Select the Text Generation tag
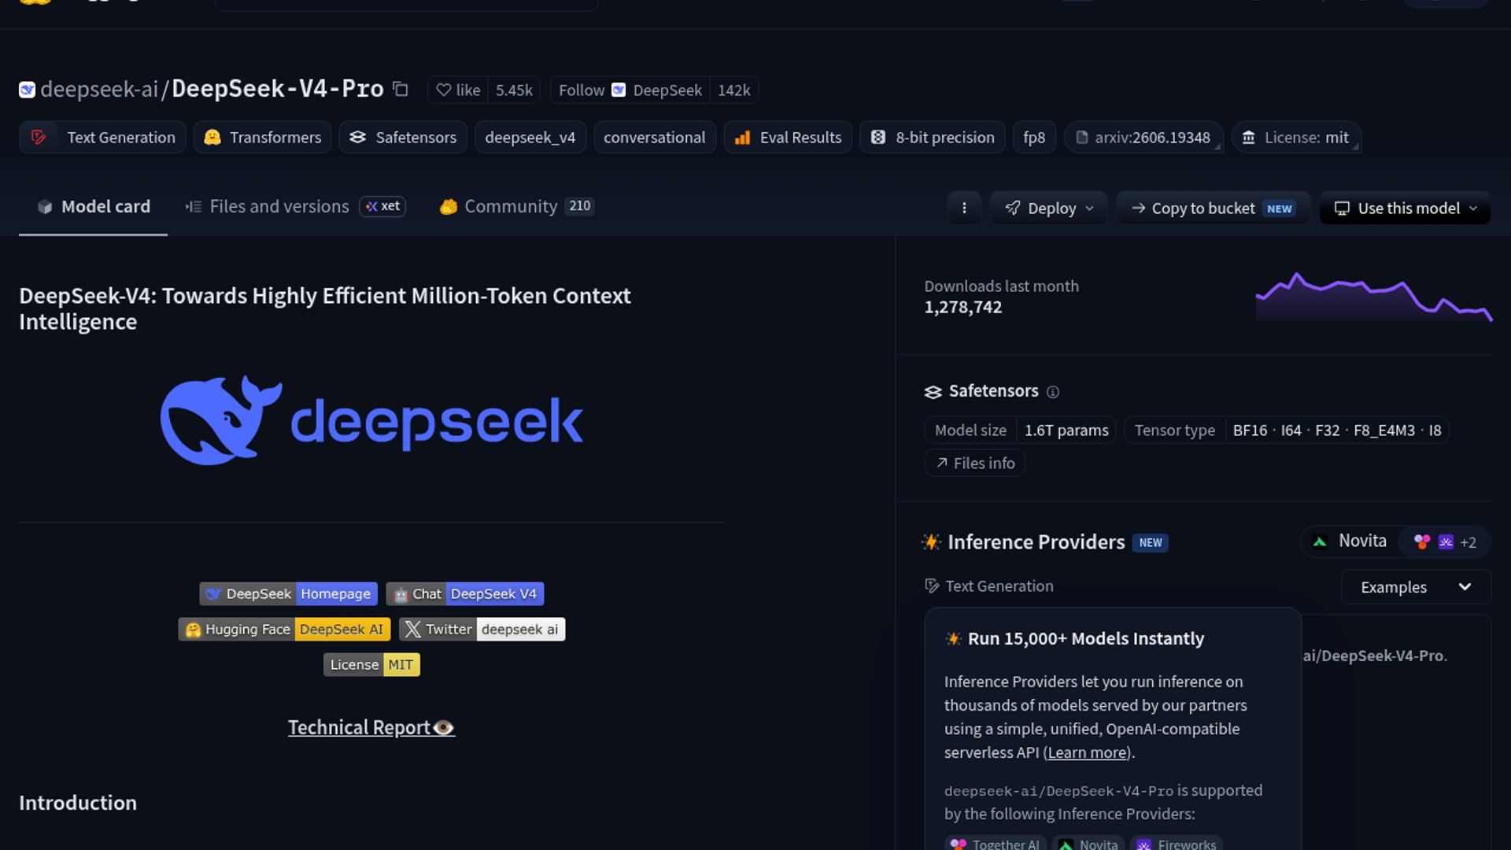Image resolution: width=1511 pixels, height=850 pixels. pos(102,138)
